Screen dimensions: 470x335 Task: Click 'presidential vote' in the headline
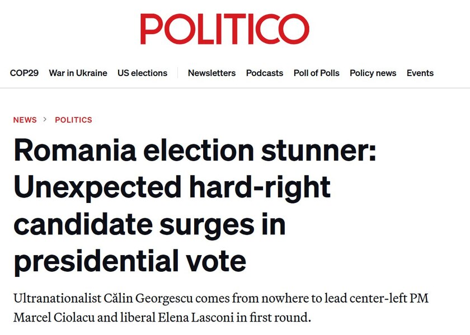click(x=130, y=262)
